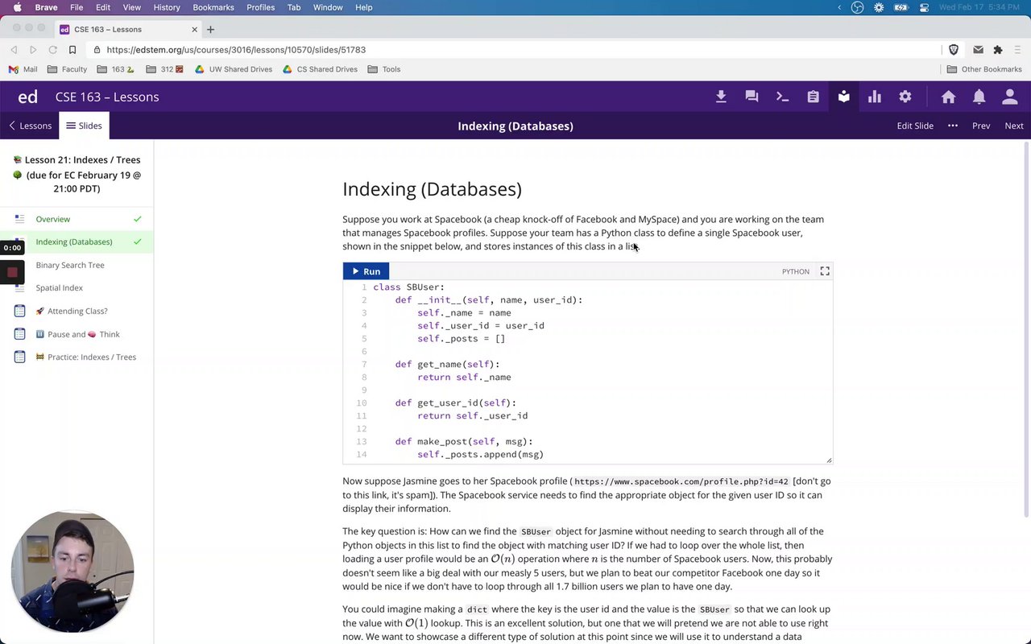The height and width of the screenshot is (644, 1031).
Task: Click the browser back arrow
Action: (x=14, y=50)
